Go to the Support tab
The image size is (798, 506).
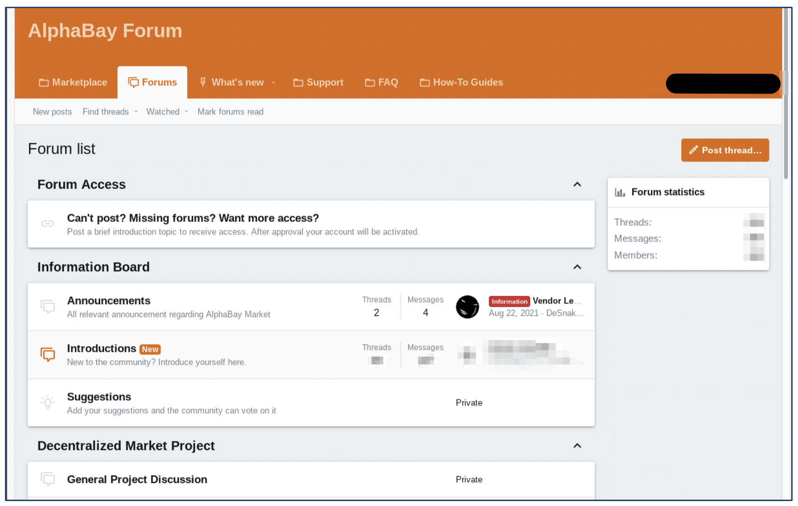318,82
